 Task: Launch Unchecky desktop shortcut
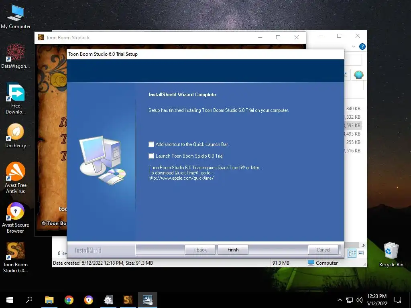point(16,136)
